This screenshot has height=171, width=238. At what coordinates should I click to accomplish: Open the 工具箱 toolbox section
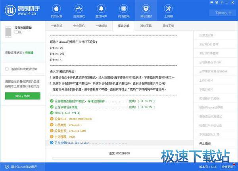168,11
